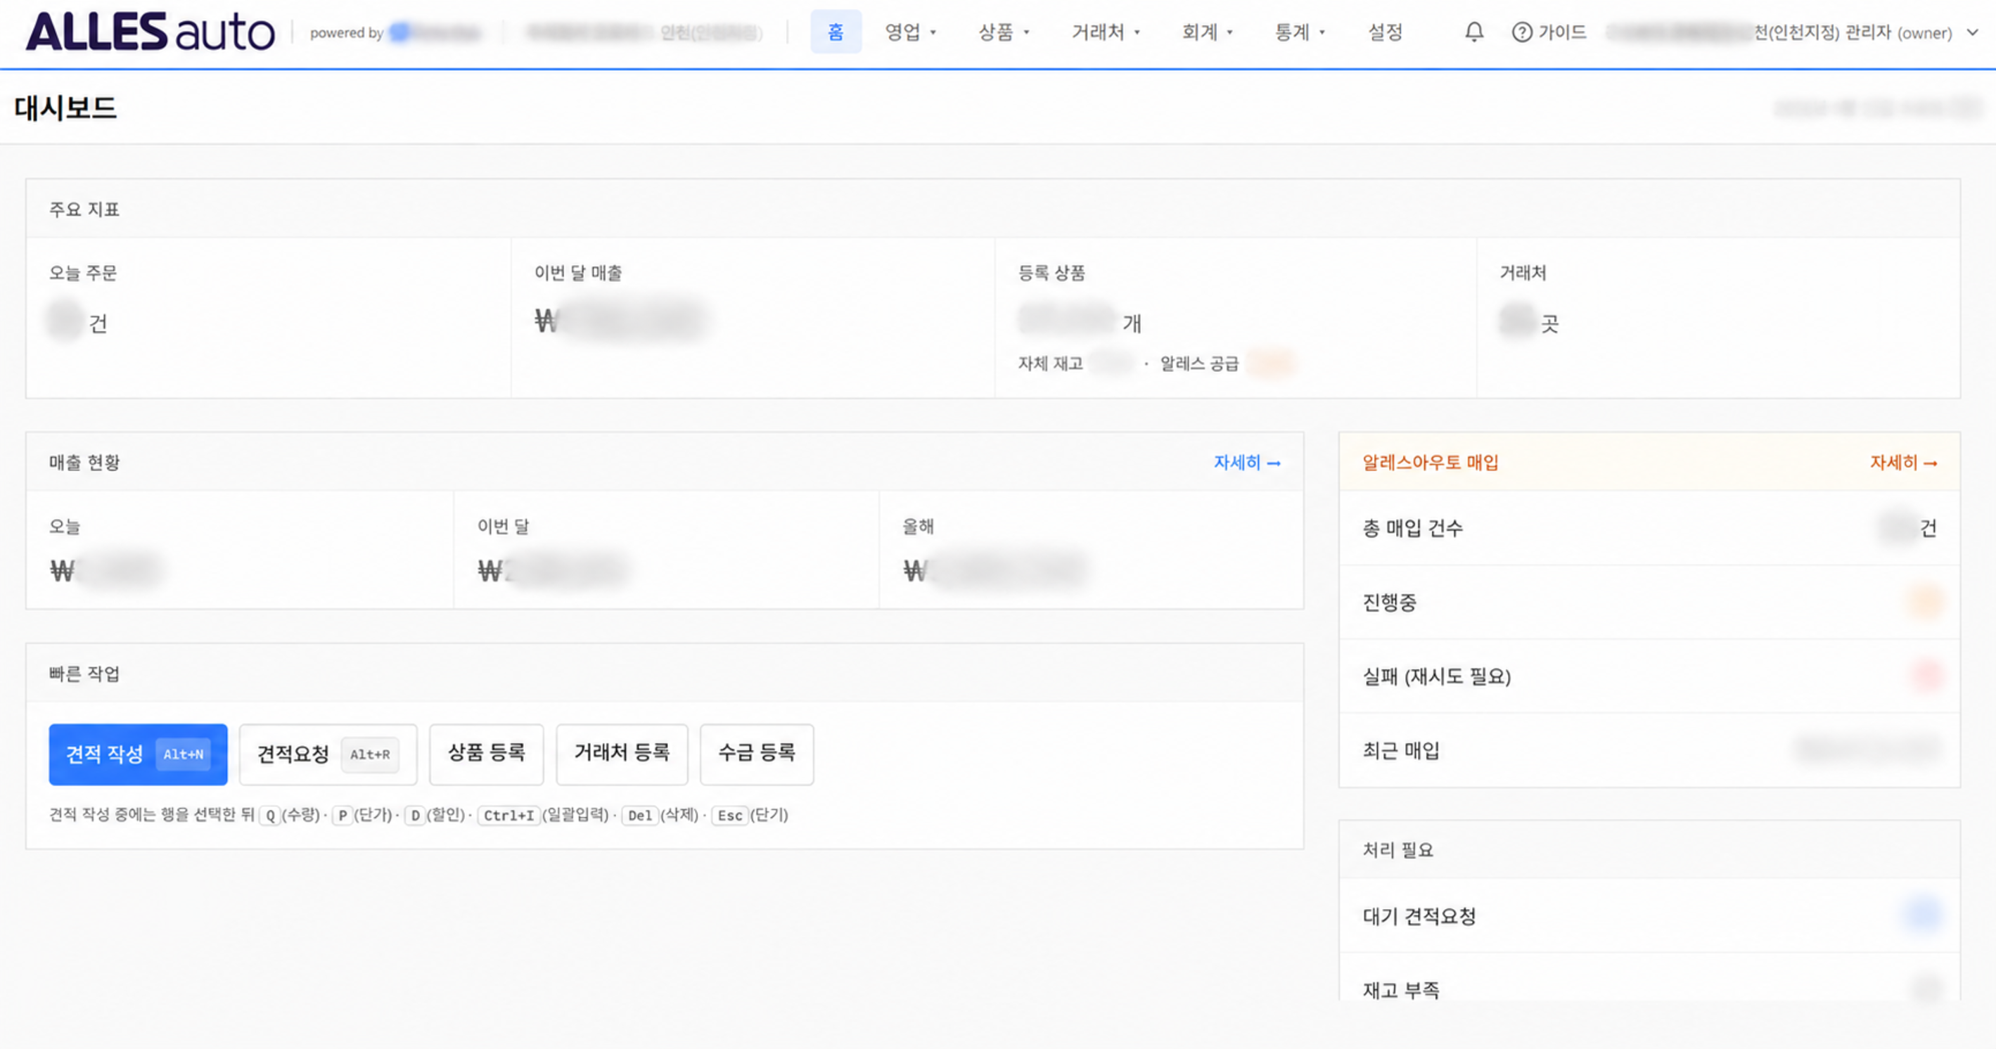Expand the 영업 menu

coord(911,32)
